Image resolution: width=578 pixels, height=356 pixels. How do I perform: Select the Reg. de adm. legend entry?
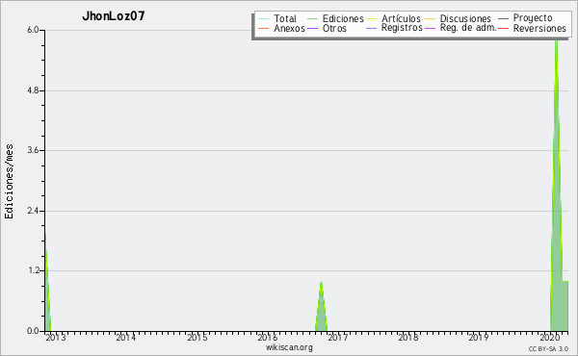click(468, 28)
